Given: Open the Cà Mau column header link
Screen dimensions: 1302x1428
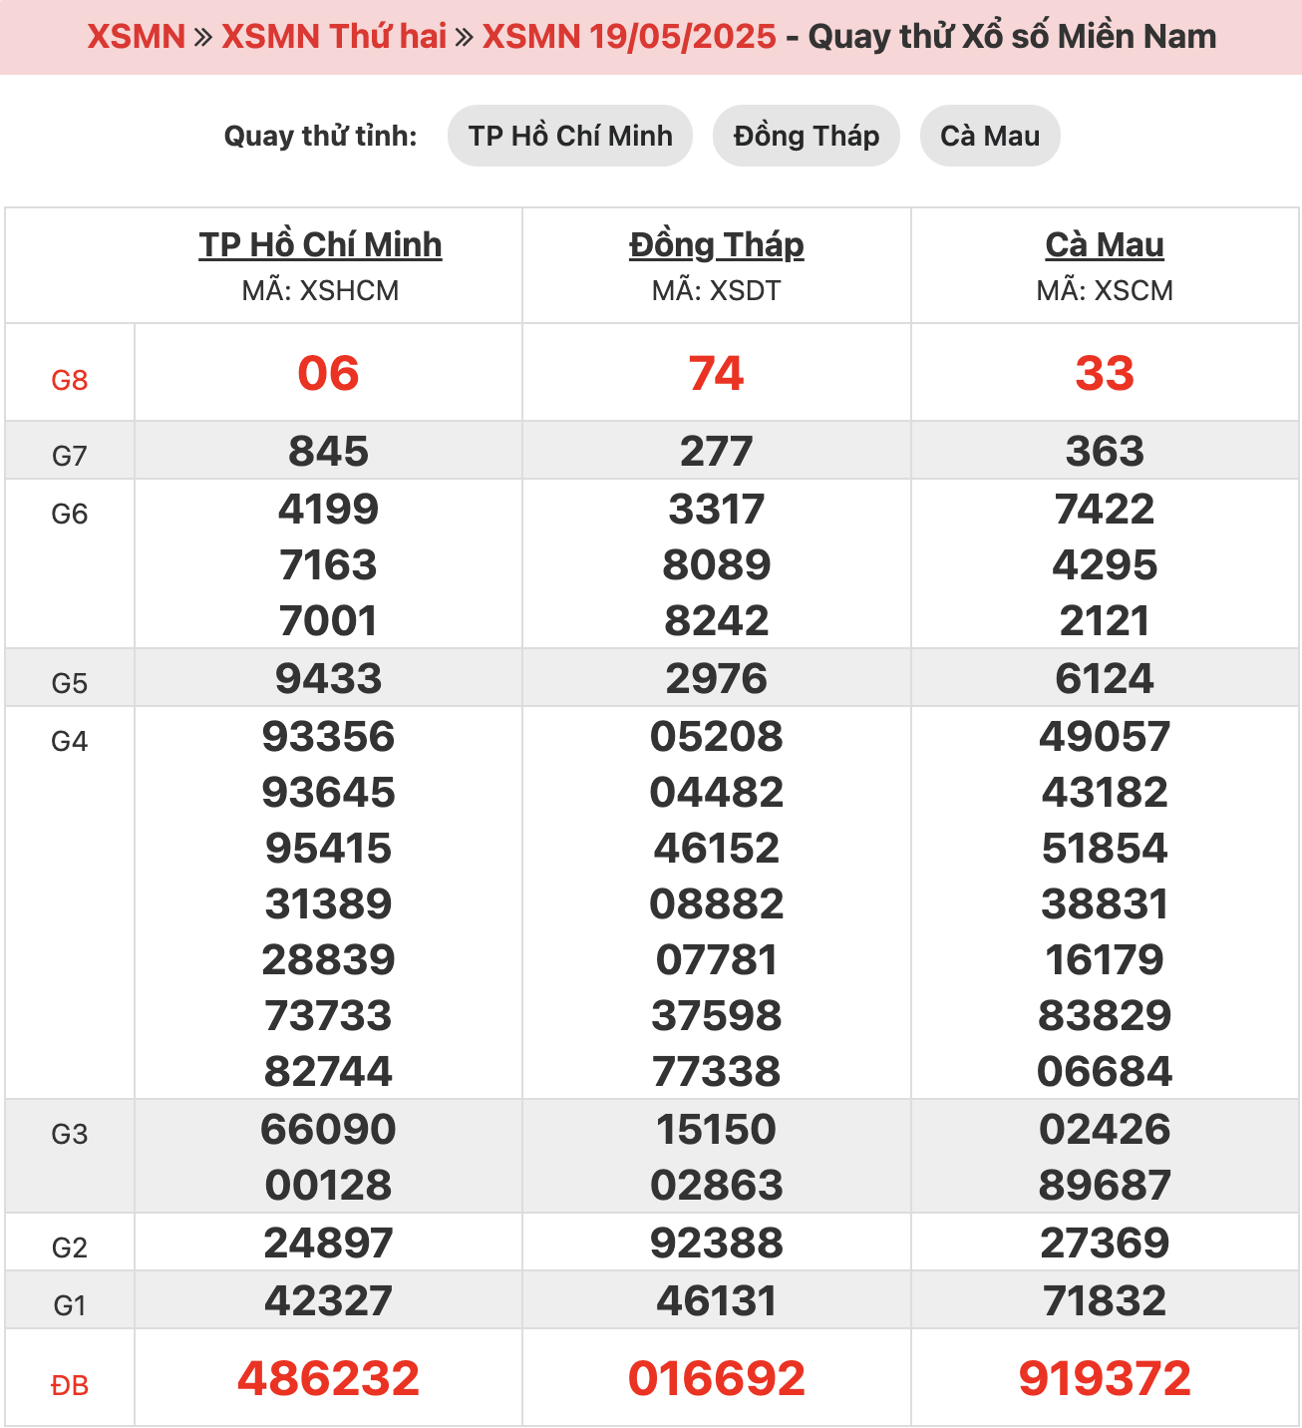Looking at the screenshot, I should point(1105,244).
